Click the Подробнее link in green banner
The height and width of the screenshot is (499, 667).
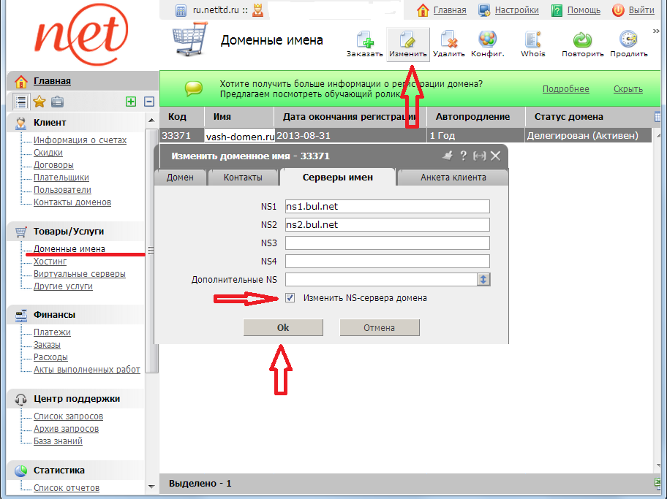pos(565,89)
